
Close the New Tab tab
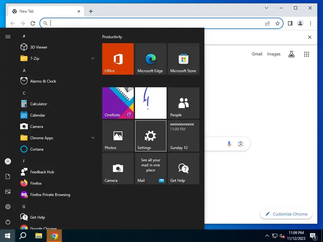pyautogui.click(x=79, y=11)
